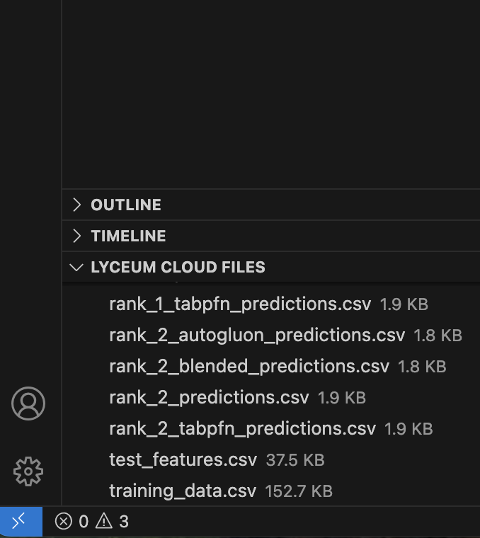The width and height of the screenshot is (480, 538).
Task: Click the remote window indicator icon
Action: point(20,521)
